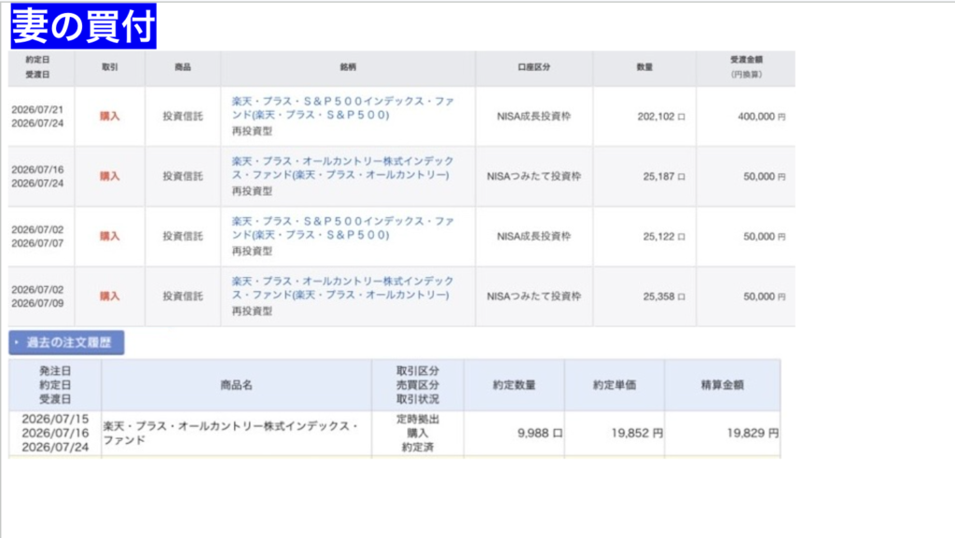Click the 妻の買付 title banner
Screen dimensions: 955x538
83,26
